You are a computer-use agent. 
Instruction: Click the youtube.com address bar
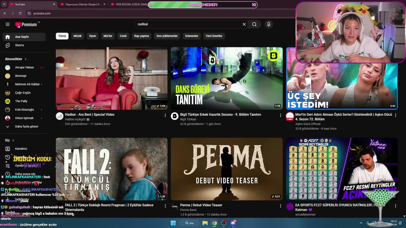click(x=159, y=13)
